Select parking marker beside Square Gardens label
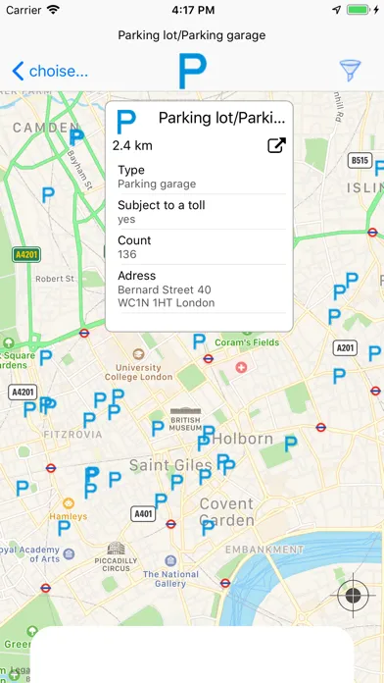 (x=45, y=357)
